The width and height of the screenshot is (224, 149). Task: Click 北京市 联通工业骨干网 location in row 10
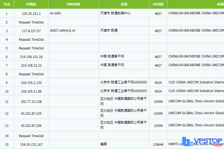coord(123,91)
